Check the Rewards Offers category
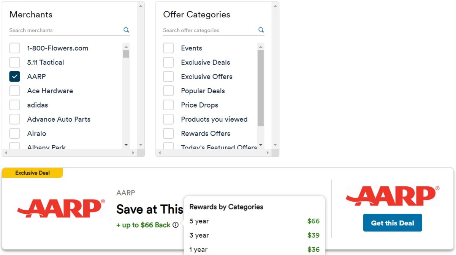 pos(168,133)
